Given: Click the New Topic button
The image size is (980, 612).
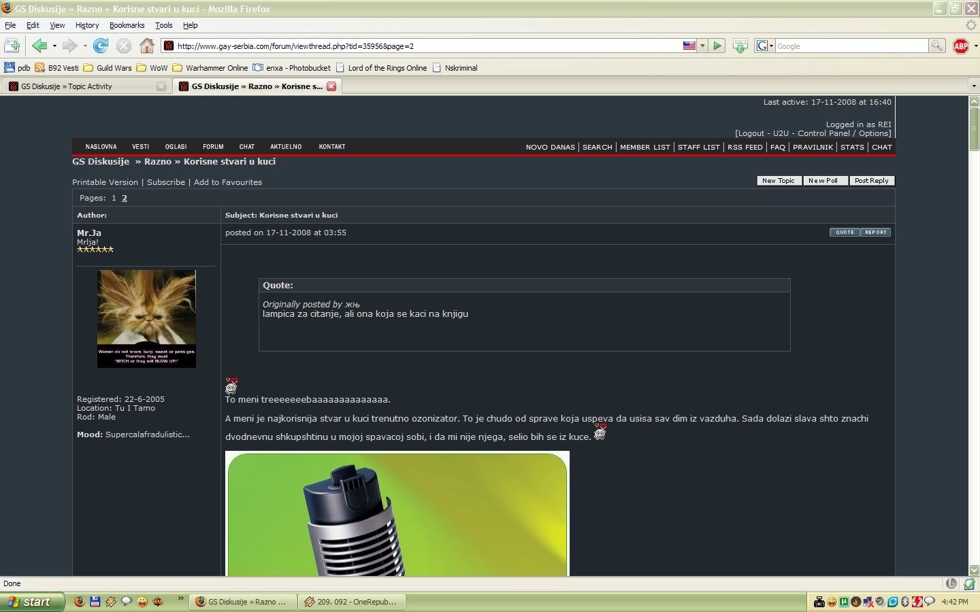Looking at the screenshot, I should (x=779, y=180).
